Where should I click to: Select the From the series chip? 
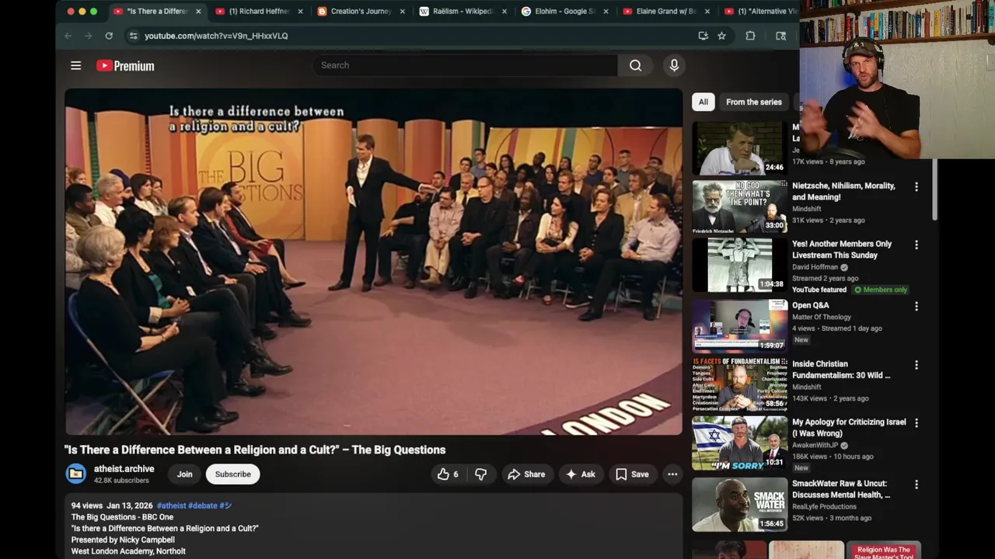753,102
